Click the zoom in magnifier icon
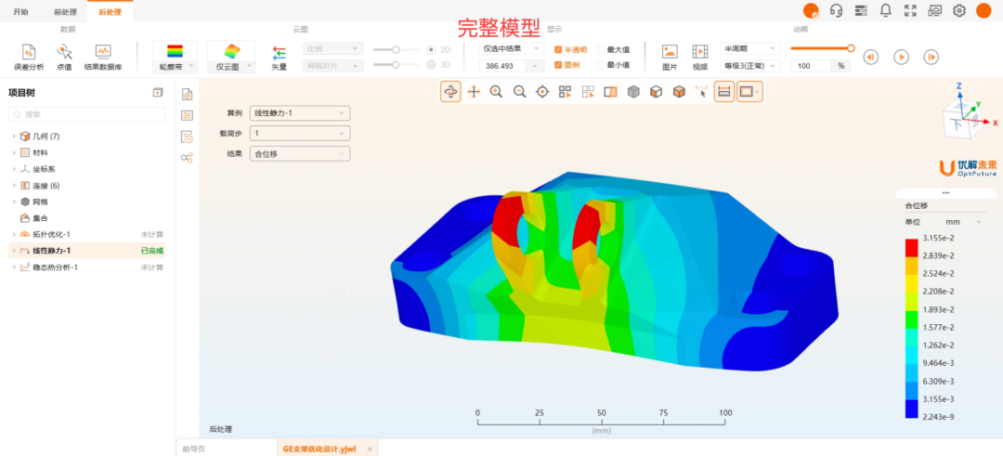This screenshot has width=1003, height=456. pyautogui.click(x=497, y=91)
